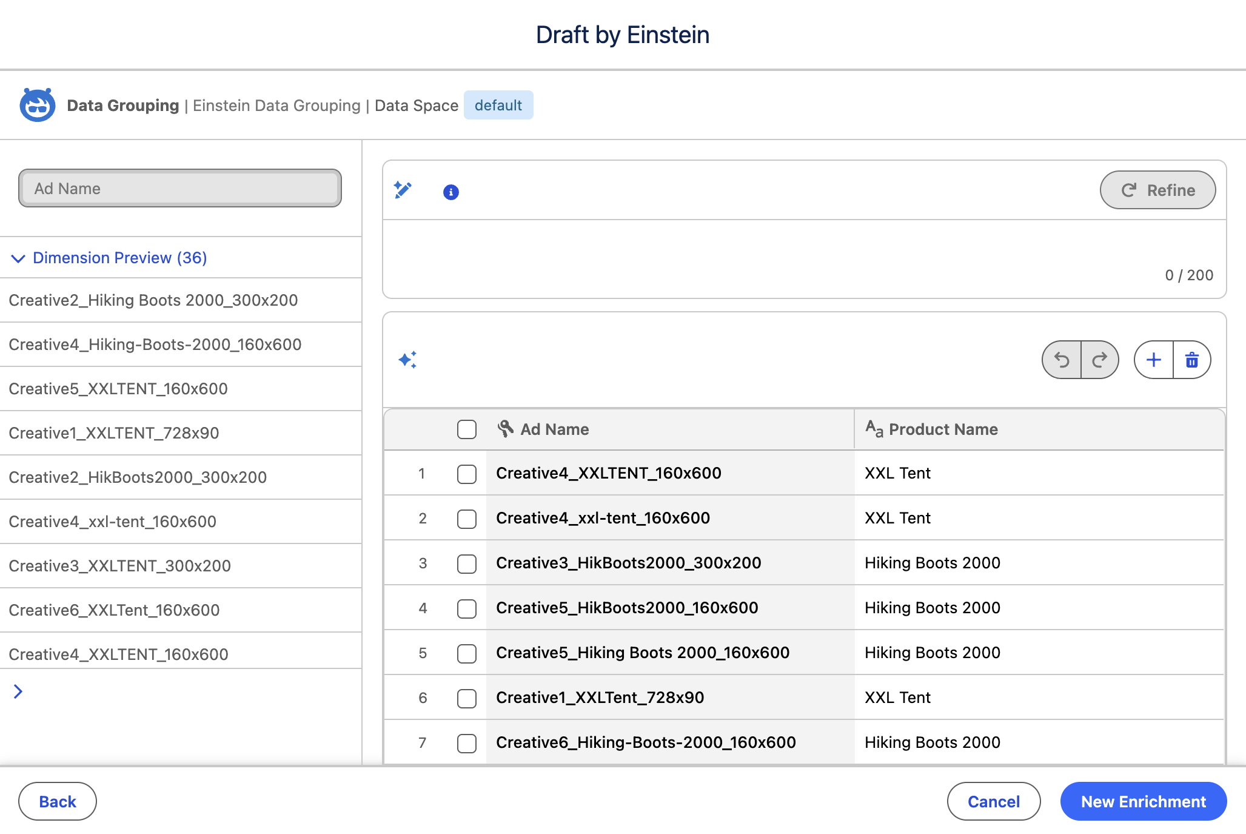Select Creative4_Hiking-Boots-2000_160x600 in preview list

click(181, 345)
